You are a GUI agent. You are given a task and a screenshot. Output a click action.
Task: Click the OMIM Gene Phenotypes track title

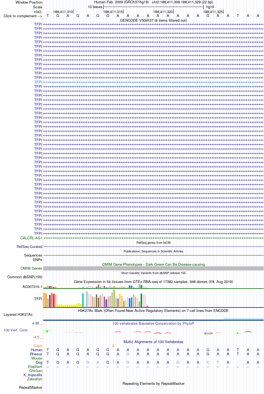click(153, 264)
